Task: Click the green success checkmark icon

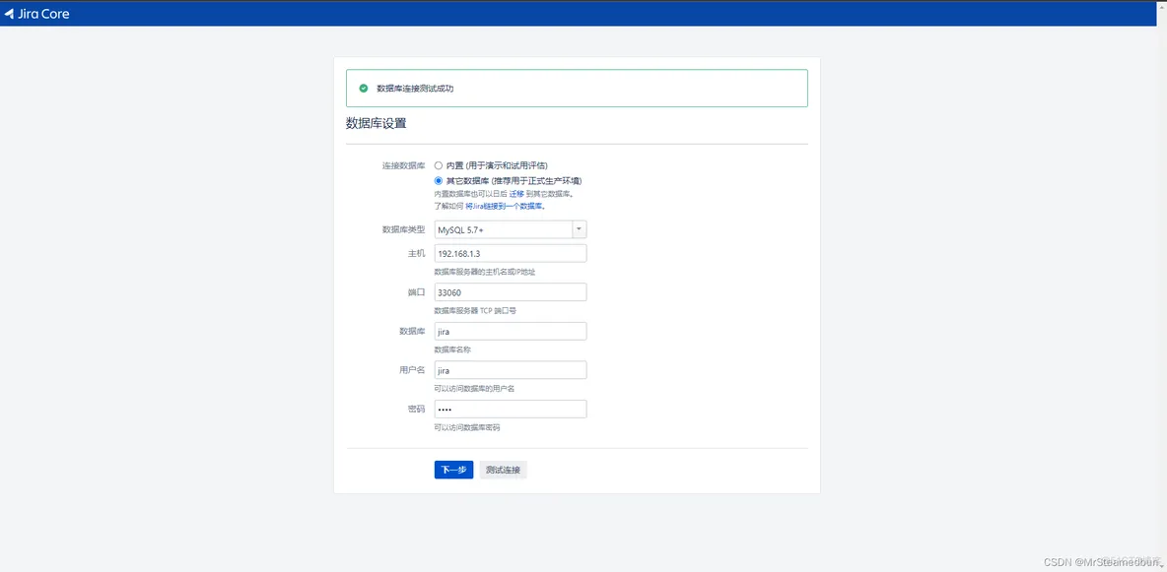Action: [363, 88]
